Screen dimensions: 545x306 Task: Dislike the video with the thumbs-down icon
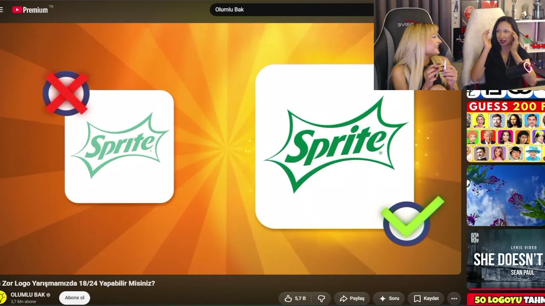pos(321,298)
